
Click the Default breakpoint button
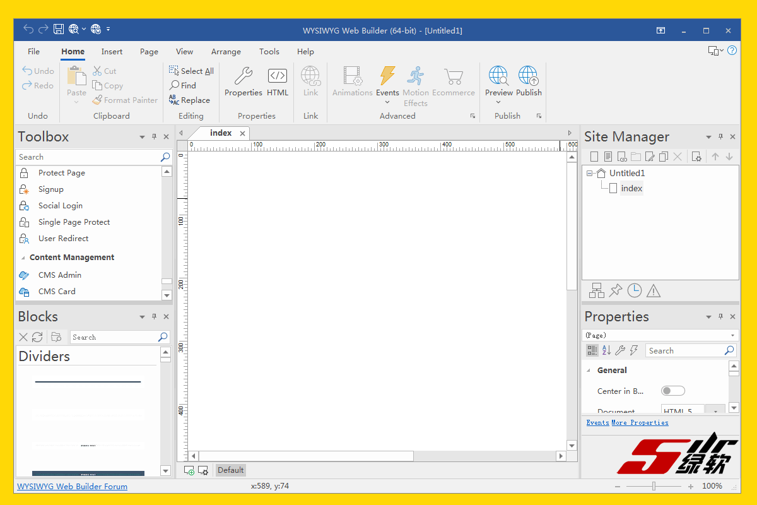[230, 470]
